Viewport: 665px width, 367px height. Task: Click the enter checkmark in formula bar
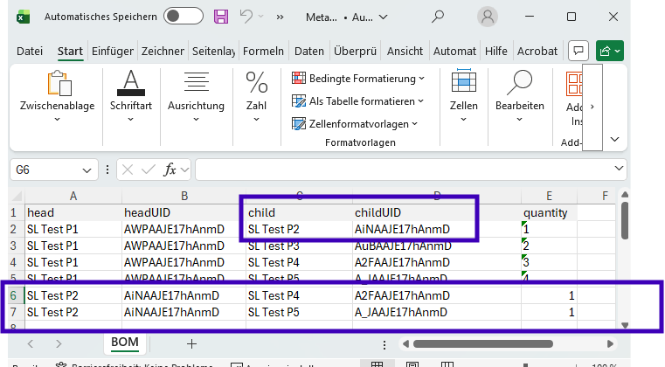coord(148,170)
